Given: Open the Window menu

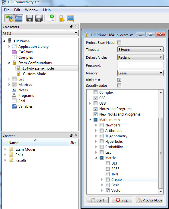Looking at the screenshot, I should (x=32, y=10).
